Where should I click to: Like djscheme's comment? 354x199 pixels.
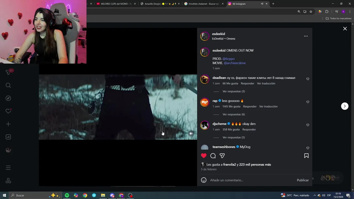(x=308, y=125)
